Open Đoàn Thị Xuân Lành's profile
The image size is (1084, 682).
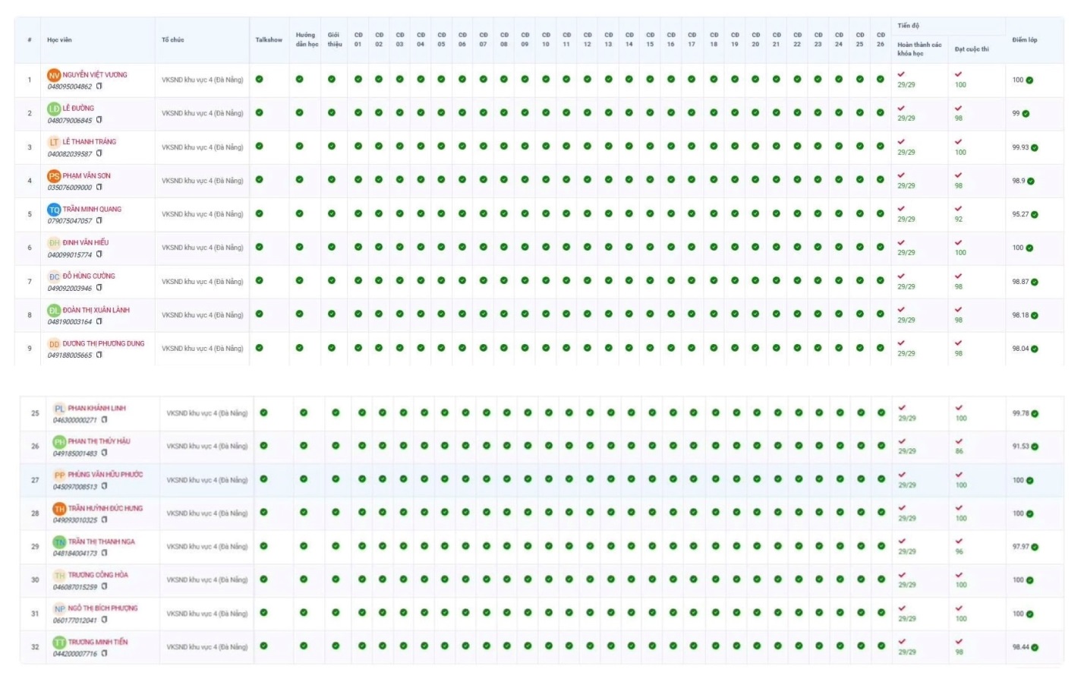(x=96, y=310)
